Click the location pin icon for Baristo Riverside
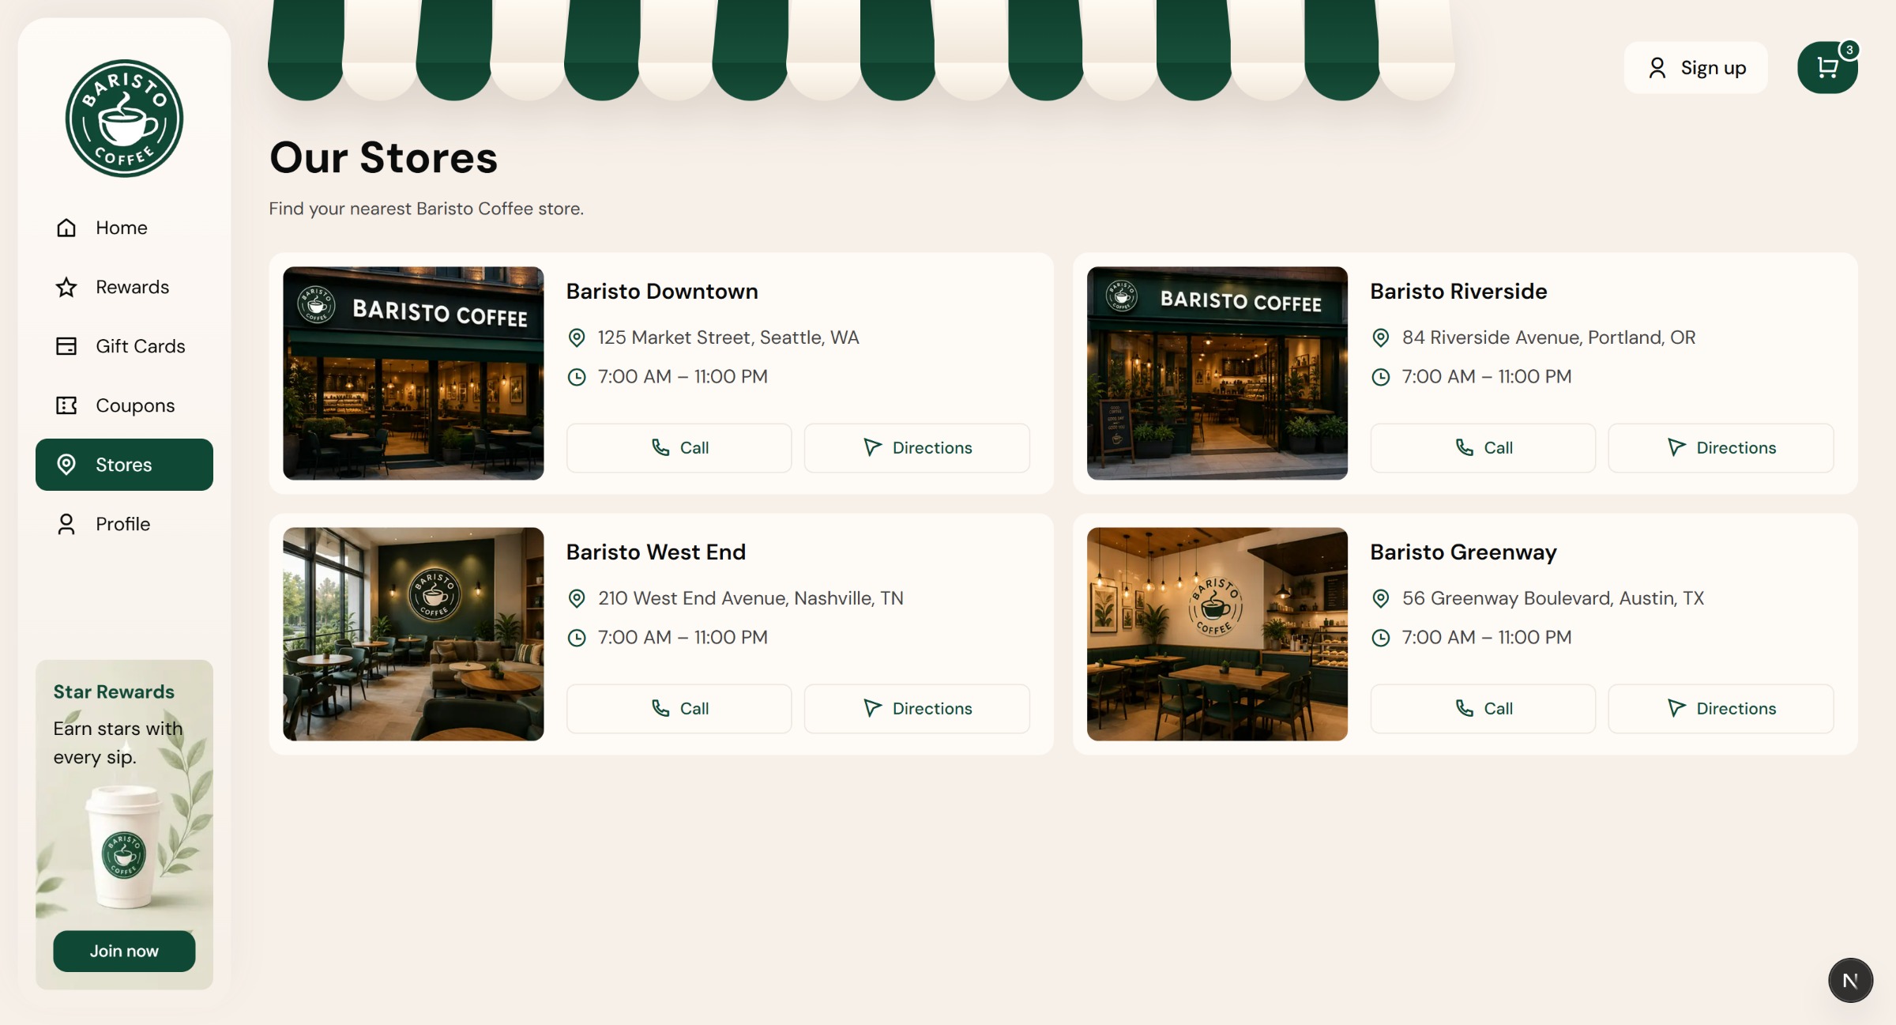Screen dimensions: 1896x1025 click(1380, 338)
